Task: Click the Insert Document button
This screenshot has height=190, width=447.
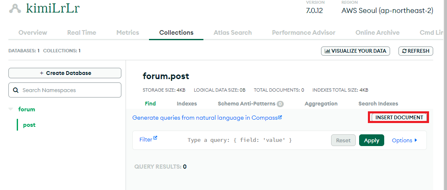Action: coord(399,117)
